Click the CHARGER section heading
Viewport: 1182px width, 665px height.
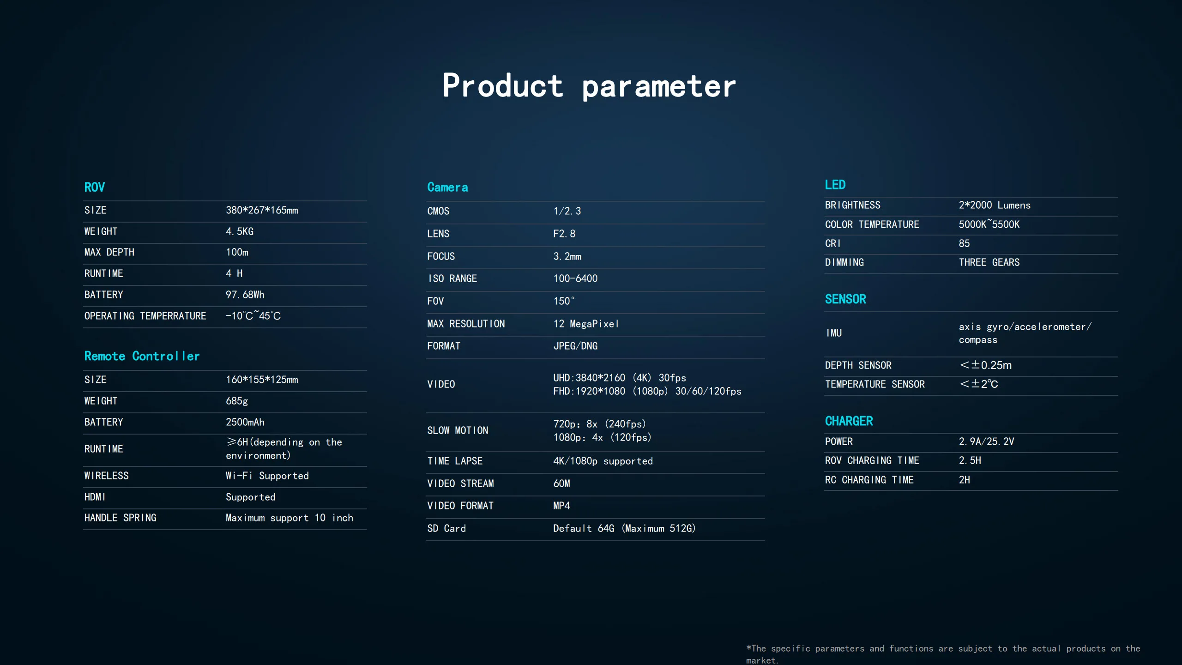click(x=849, y=421)
